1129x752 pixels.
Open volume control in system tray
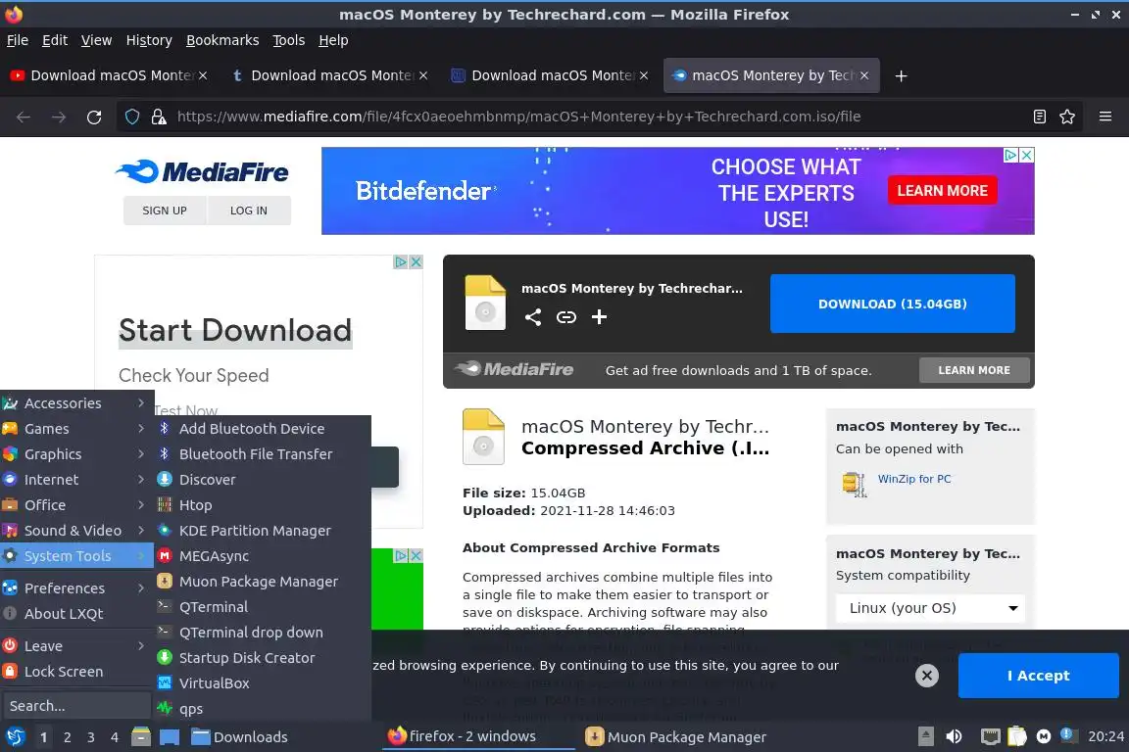954,736
